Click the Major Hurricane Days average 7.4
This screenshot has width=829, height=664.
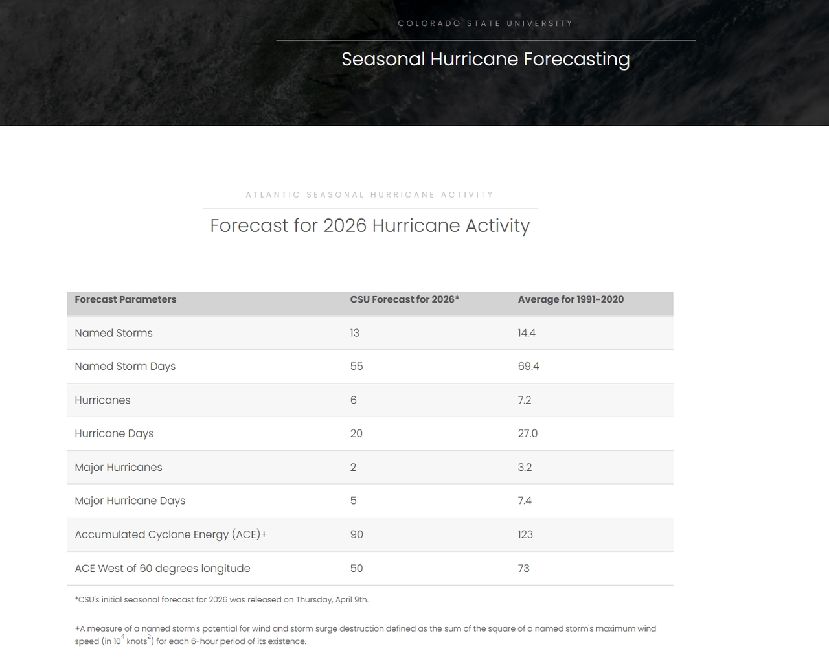(525, 501)
